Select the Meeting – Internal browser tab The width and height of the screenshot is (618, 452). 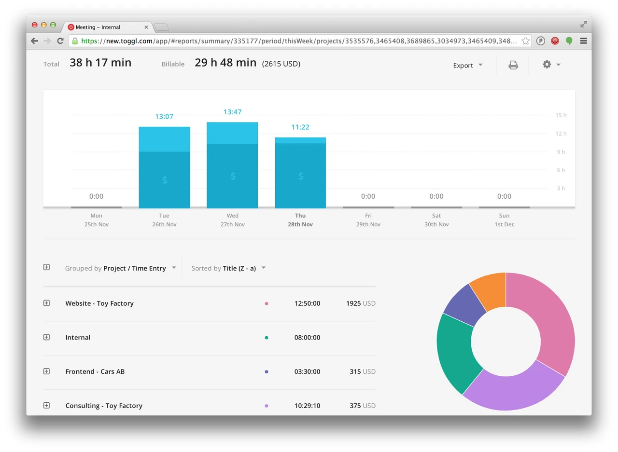[106, 27]
